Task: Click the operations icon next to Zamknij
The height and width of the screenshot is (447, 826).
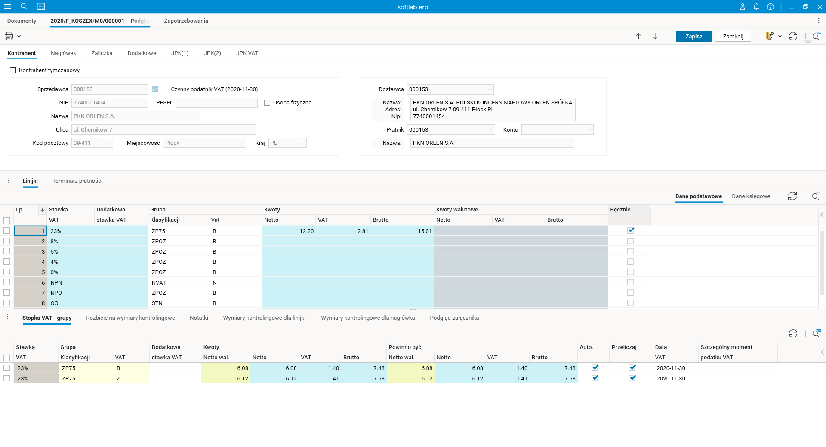Action: 770,37
